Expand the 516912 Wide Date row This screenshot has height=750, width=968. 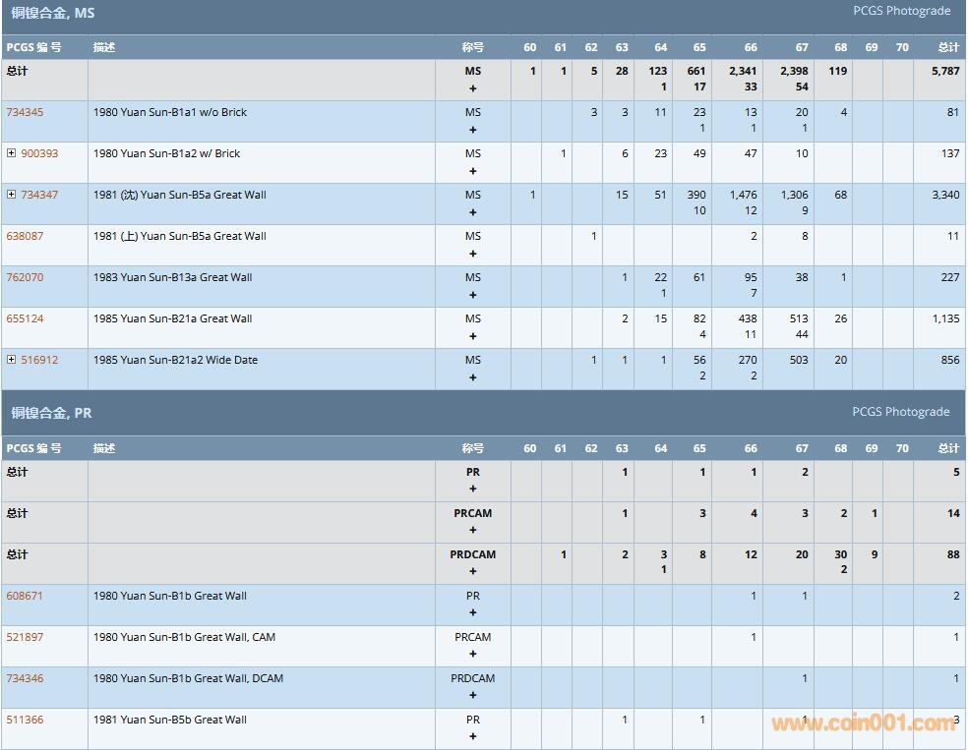coord(11,360)
